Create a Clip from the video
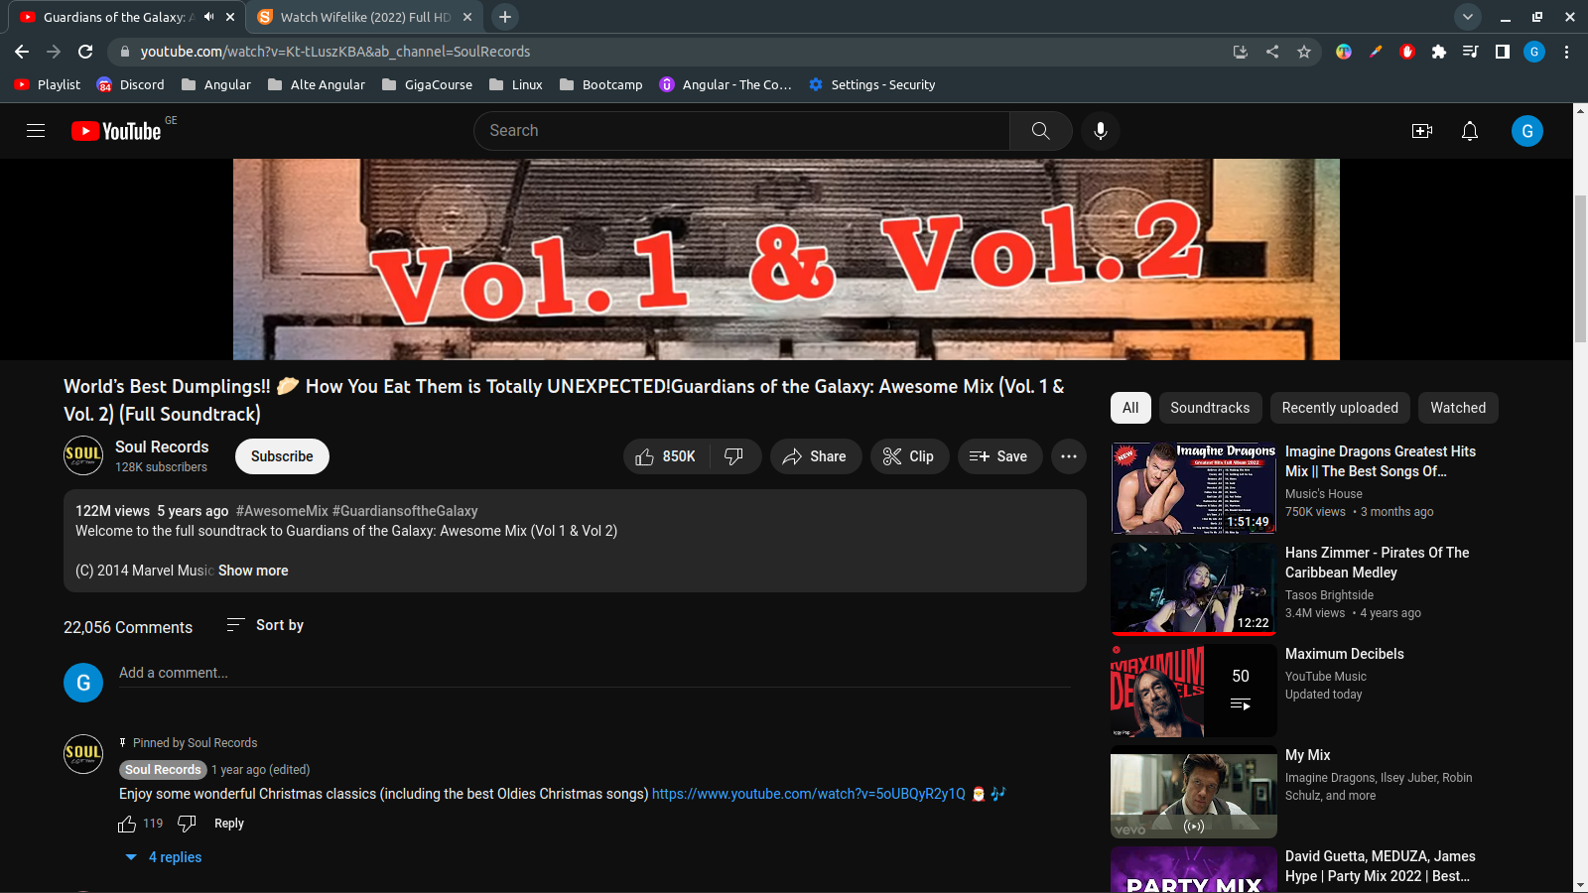This screenshot has width=1588, height=893. (x=909, y=456)
